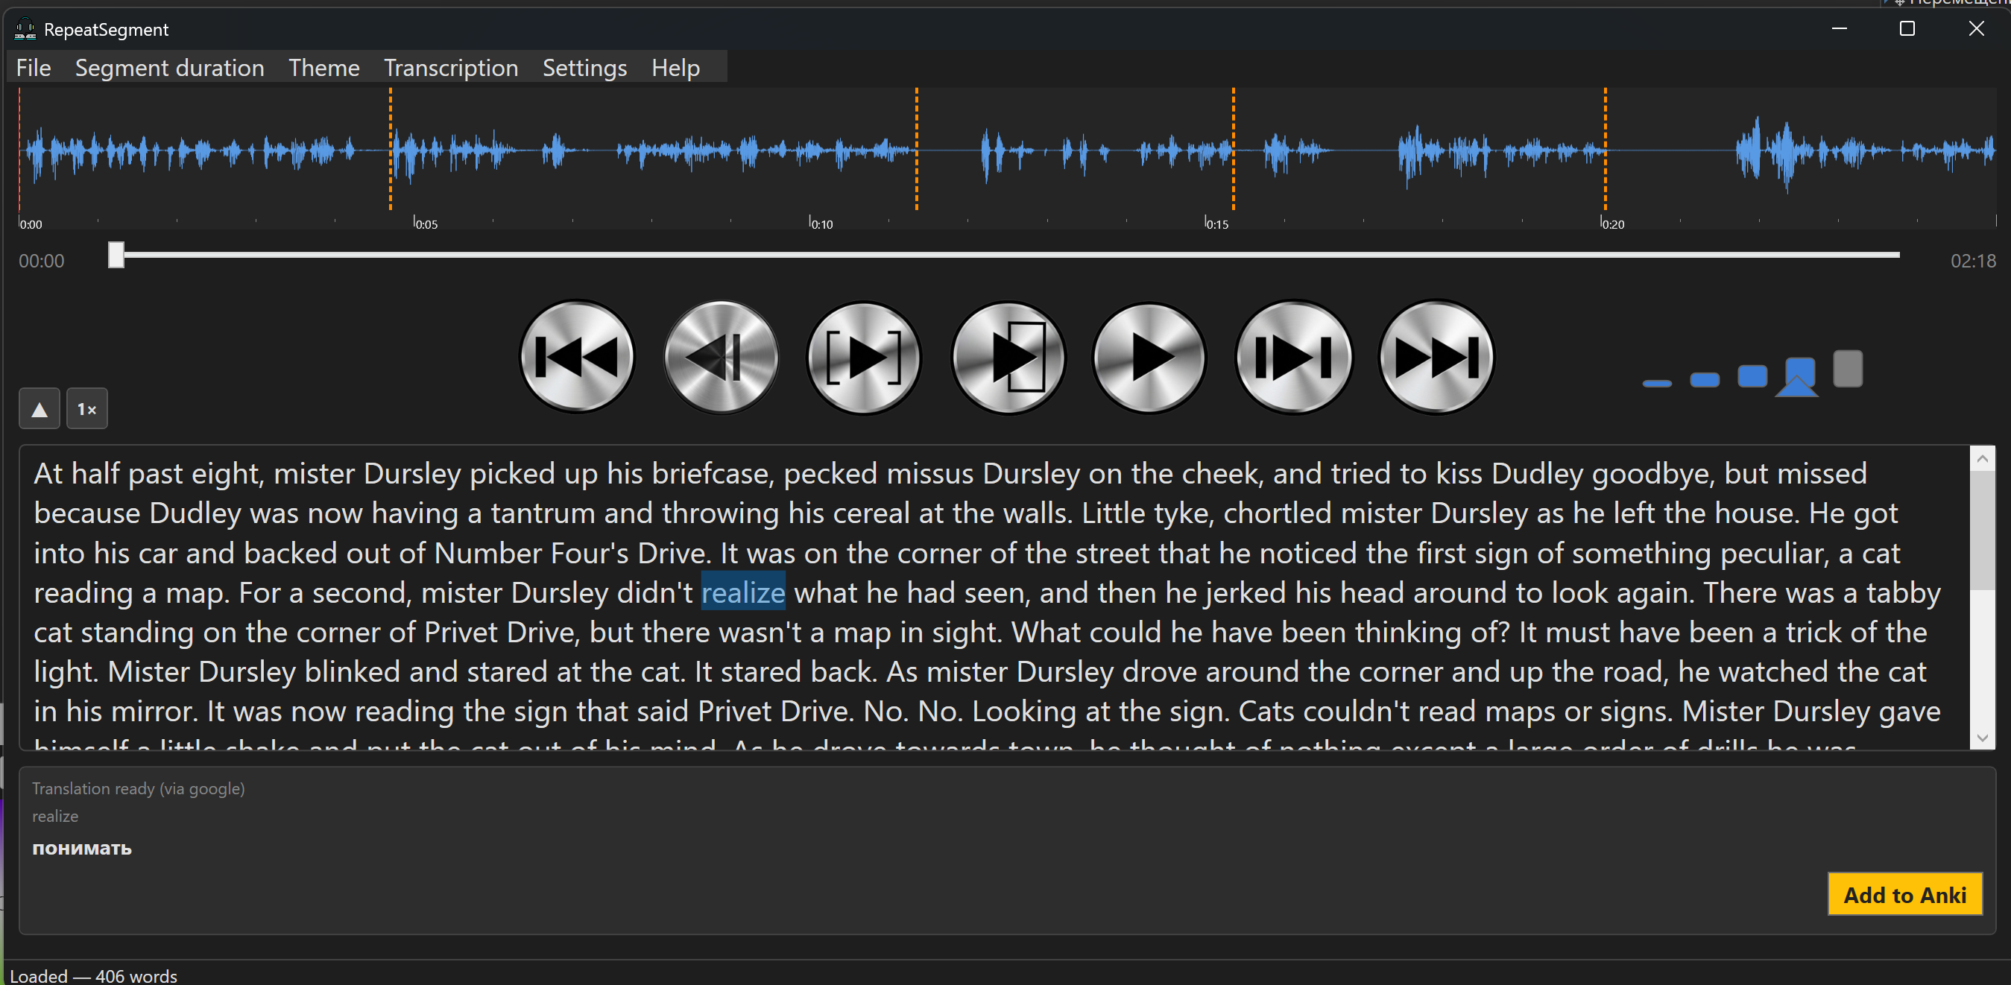Click the 00:00 elapsed time label

(42, 261)
